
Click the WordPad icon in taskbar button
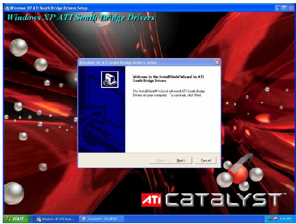(x=84, y=219)
